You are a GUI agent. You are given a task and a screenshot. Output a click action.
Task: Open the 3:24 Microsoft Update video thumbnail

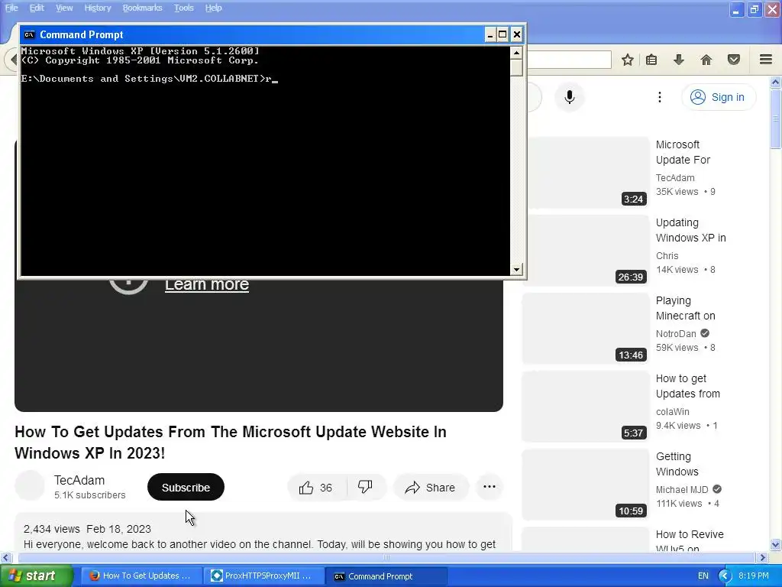tap(585, 172)
